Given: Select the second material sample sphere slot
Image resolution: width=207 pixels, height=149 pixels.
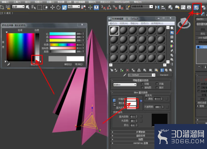Looking at the screenshot, I should coord(124,31).
